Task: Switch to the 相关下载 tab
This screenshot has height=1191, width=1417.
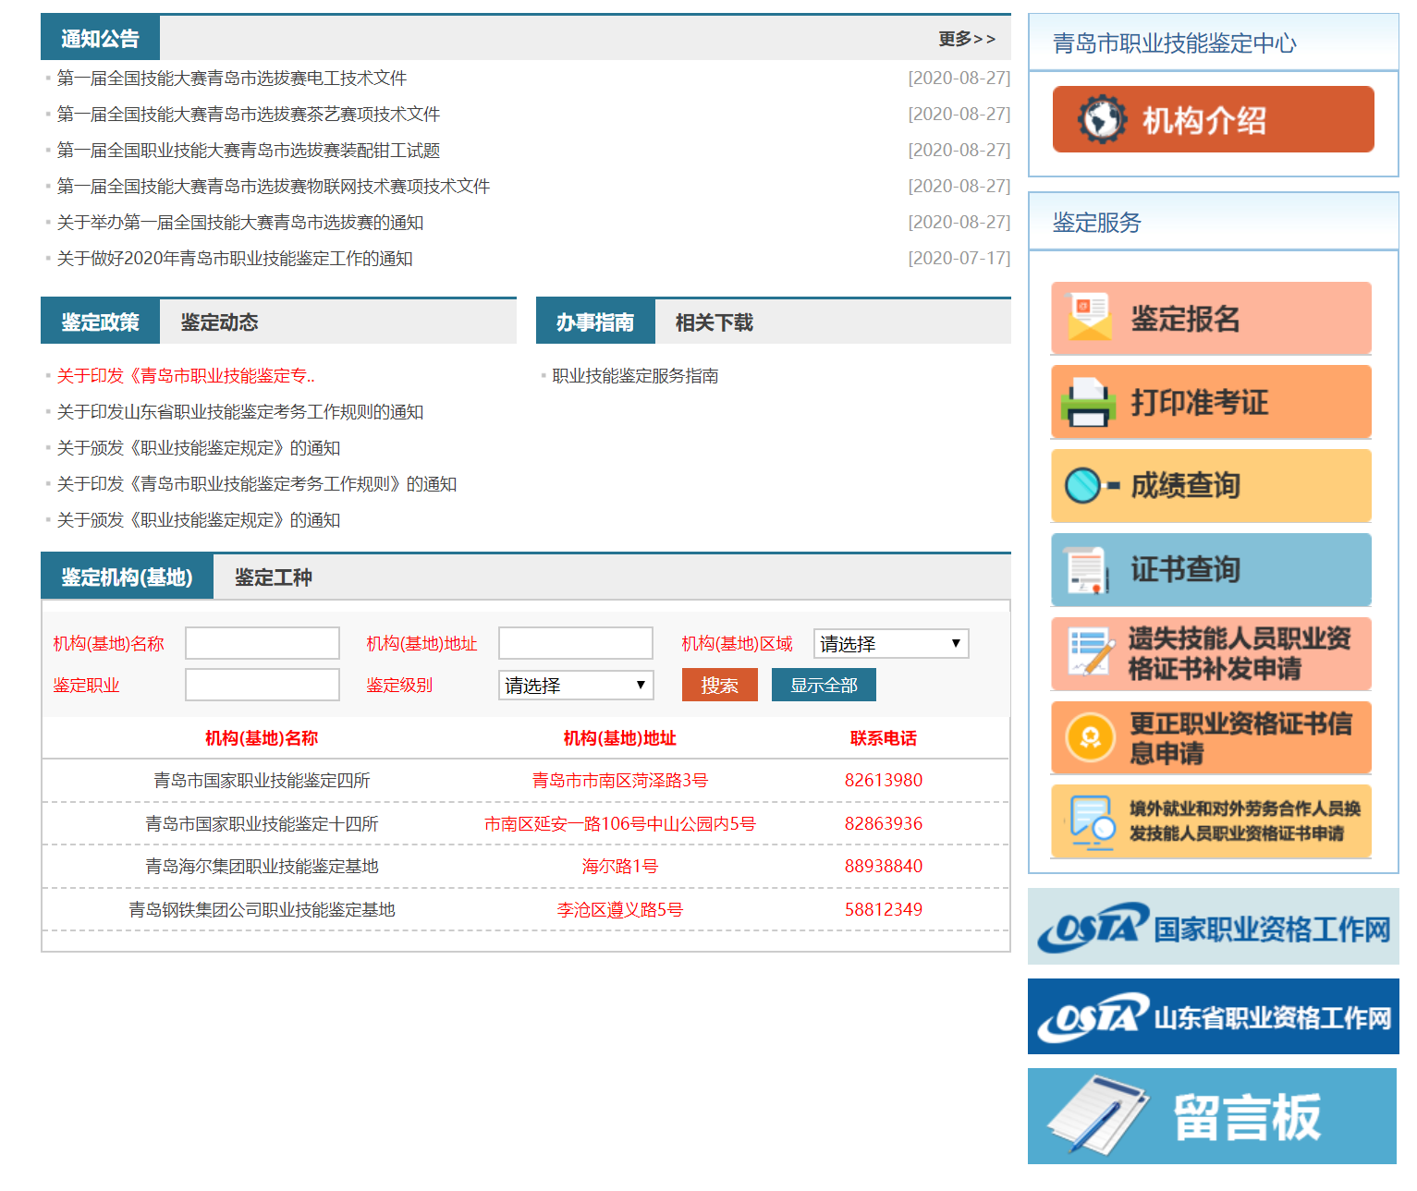Action: [714, 322]
